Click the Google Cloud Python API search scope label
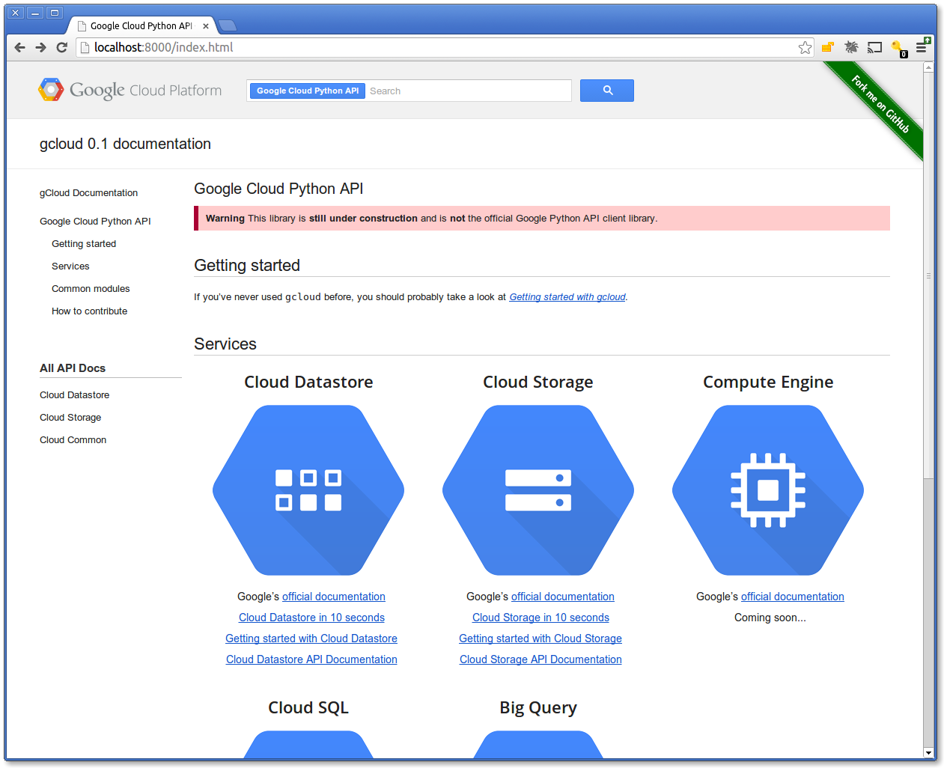 [x=308, y=91]
